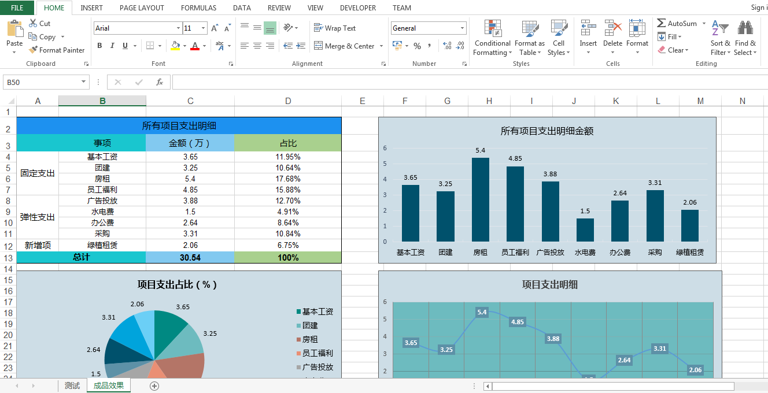Open Find & Select binoculars
The image size is (768, 393).
(745, 38)
